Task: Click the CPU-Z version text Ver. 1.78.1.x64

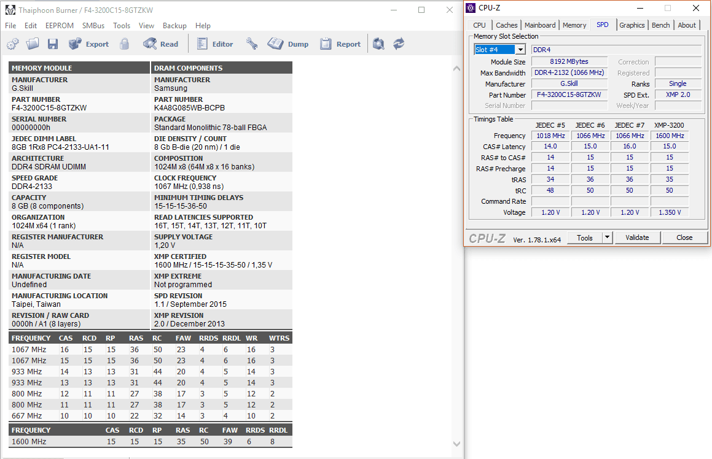Action: [x=537, y=240]
